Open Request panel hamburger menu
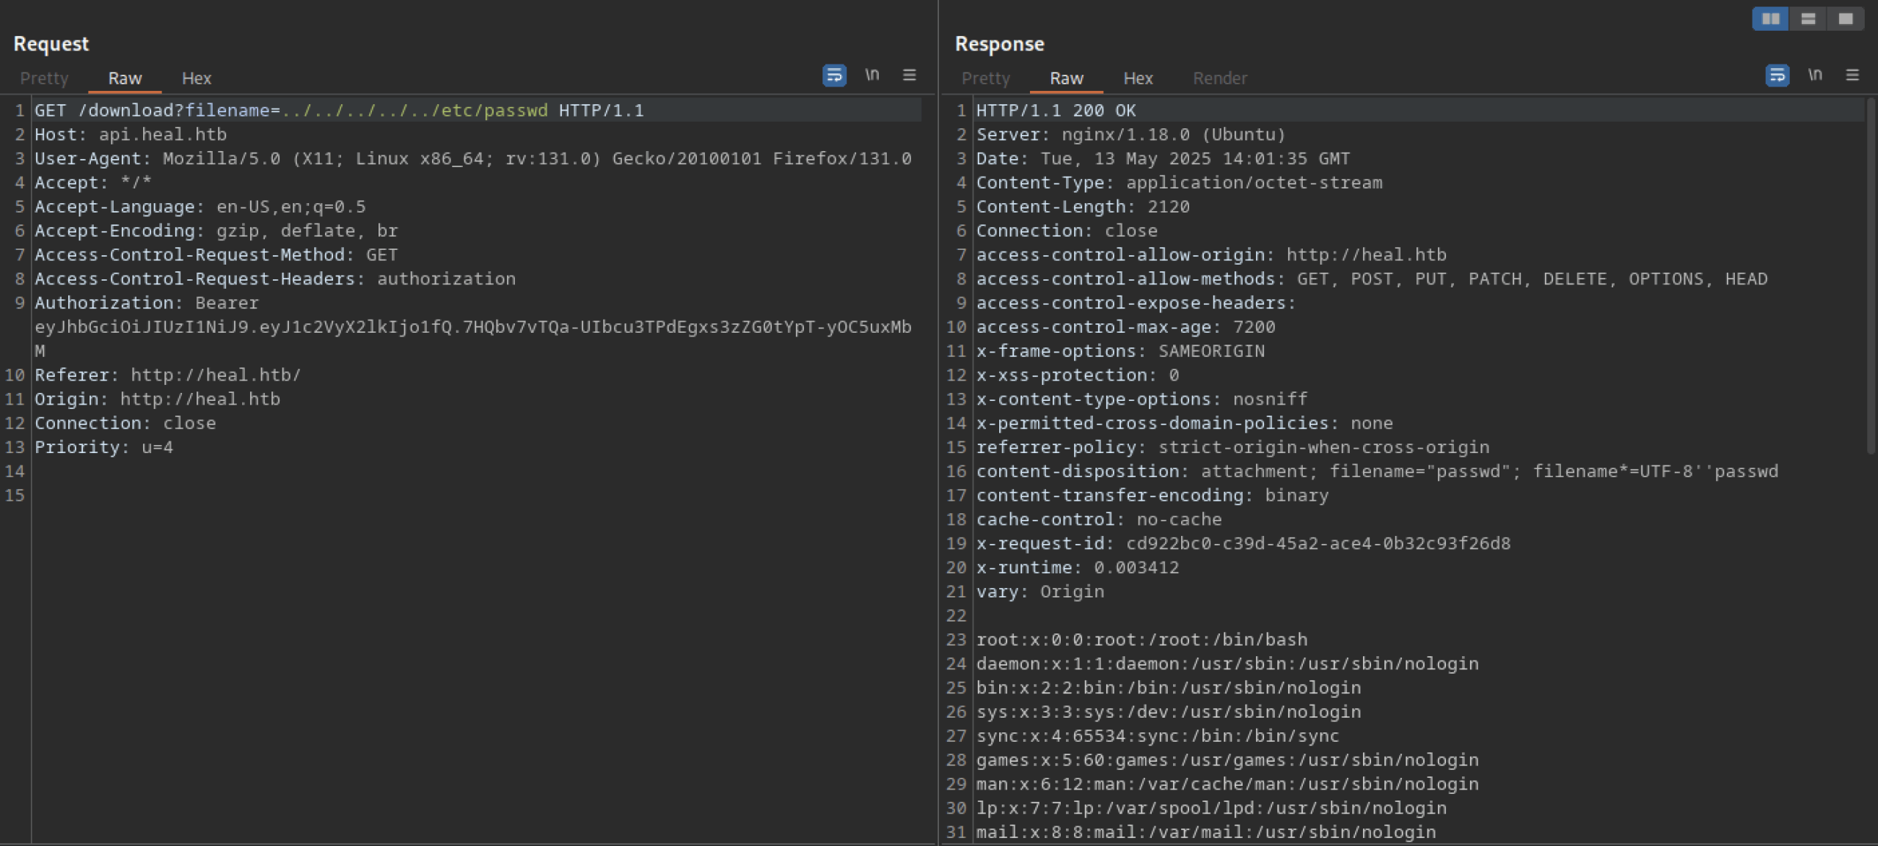Image resolution: width=1878 pixels, height=846 pixels. (909, 75)
